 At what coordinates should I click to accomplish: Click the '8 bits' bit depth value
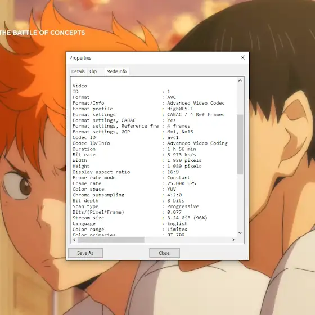click(x=175, y=201)
